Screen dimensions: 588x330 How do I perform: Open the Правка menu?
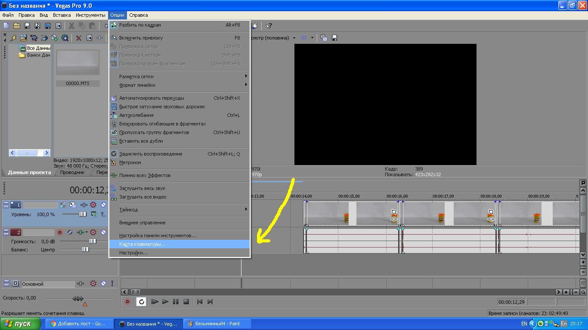[x=26, y=15]
